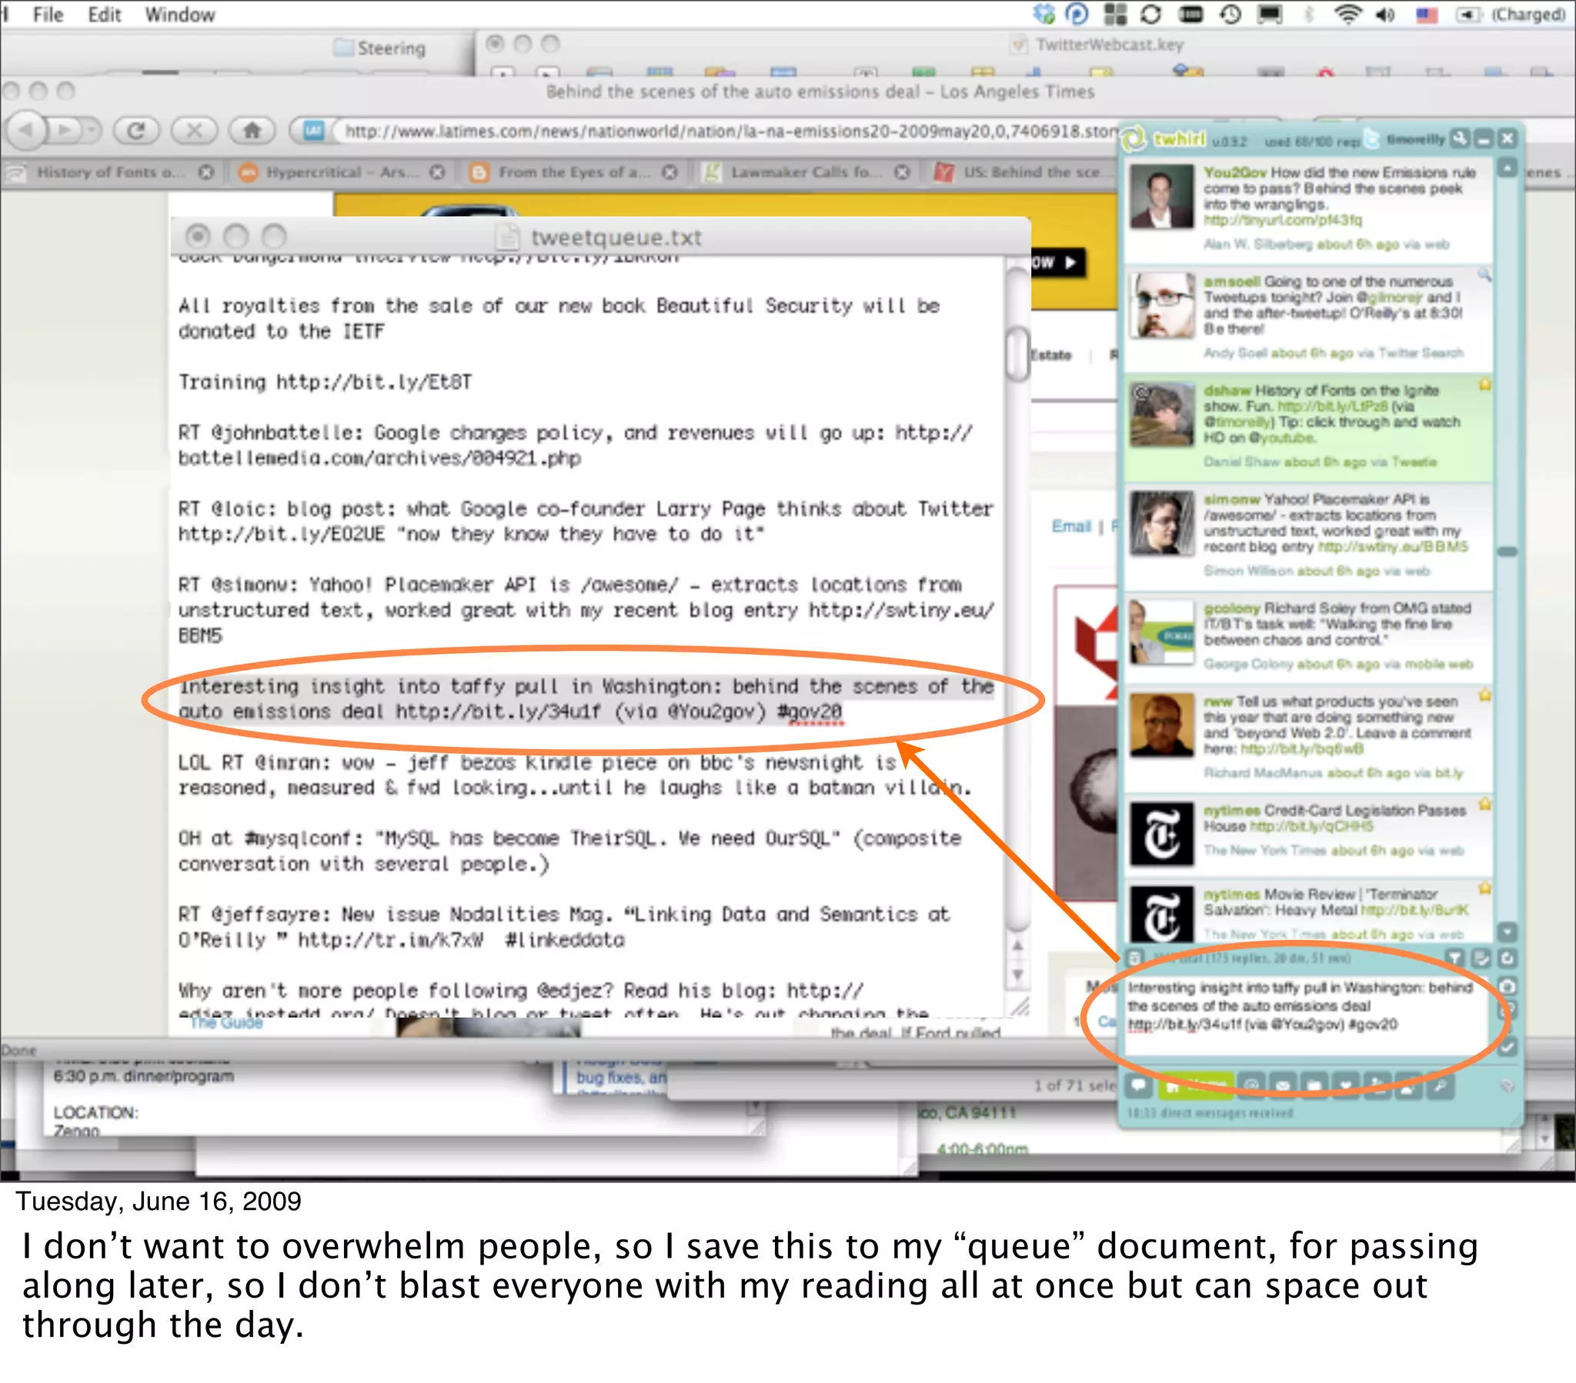Click the LAT site identity icon

tap(313, 130)
